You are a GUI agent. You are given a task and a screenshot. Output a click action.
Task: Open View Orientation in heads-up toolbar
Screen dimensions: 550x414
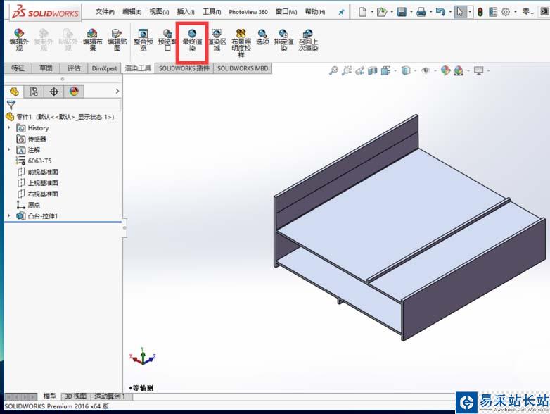coord(385,71)
